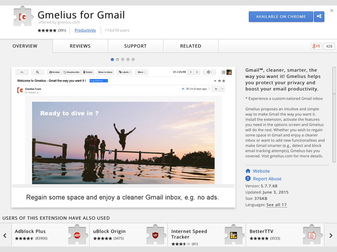Click the description panel scrollbar
The height and width of the screenshot is (252, 337).
[334, 114]
